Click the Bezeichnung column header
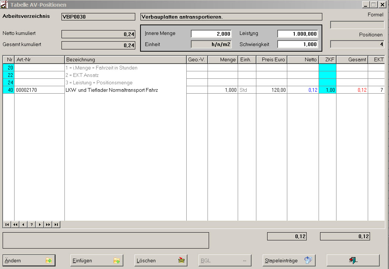The width and height of the screenshot is (389, 269). pyautogui.click(x=125, y=59)
